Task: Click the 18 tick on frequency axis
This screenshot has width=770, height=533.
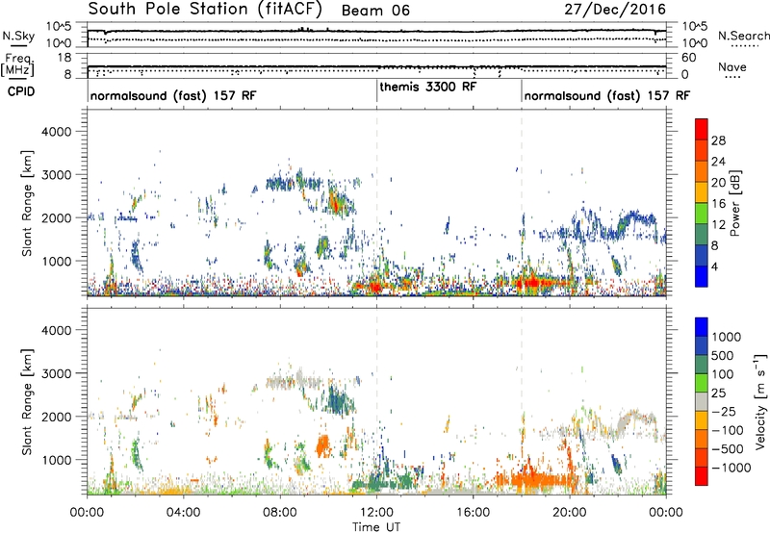Action: [x=64, y=58]
